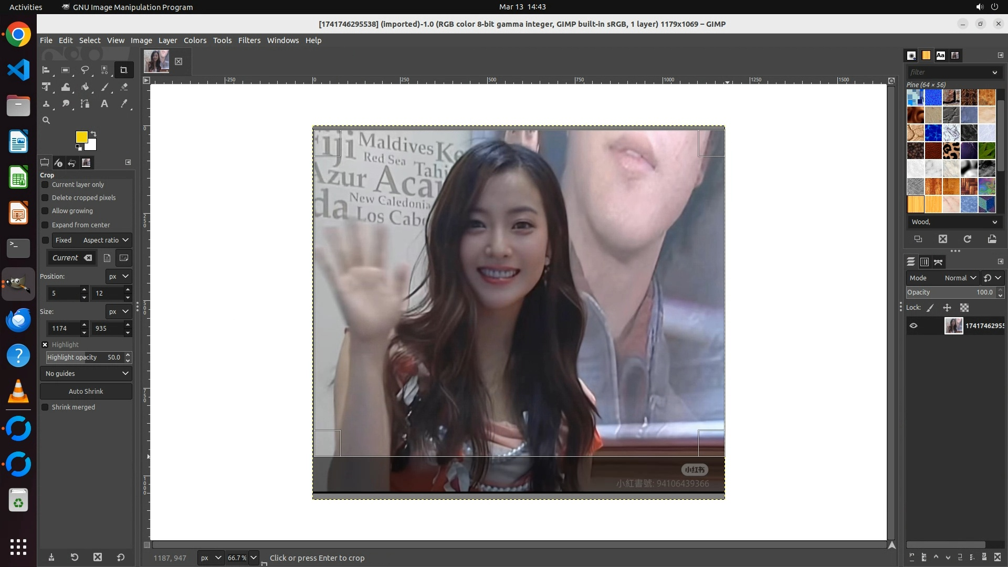Open the layer Mode Normal dropdown

[x=960, y=278]
